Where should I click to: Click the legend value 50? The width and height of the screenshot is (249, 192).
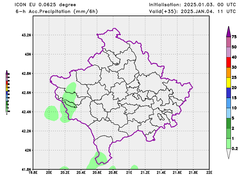tap(234, 47)
